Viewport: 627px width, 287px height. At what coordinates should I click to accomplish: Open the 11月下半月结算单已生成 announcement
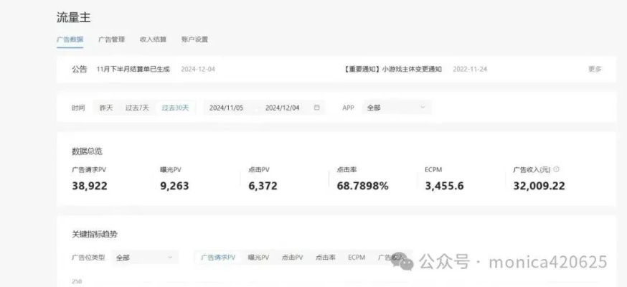133,69
